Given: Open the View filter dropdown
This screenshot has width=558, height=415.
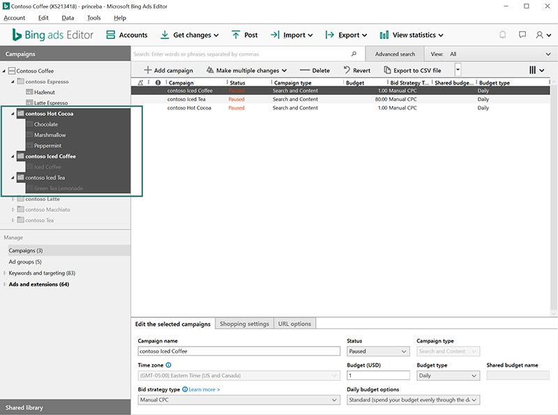Looking at the screenshot, I should pyautogui.click(x=491, y=54).
